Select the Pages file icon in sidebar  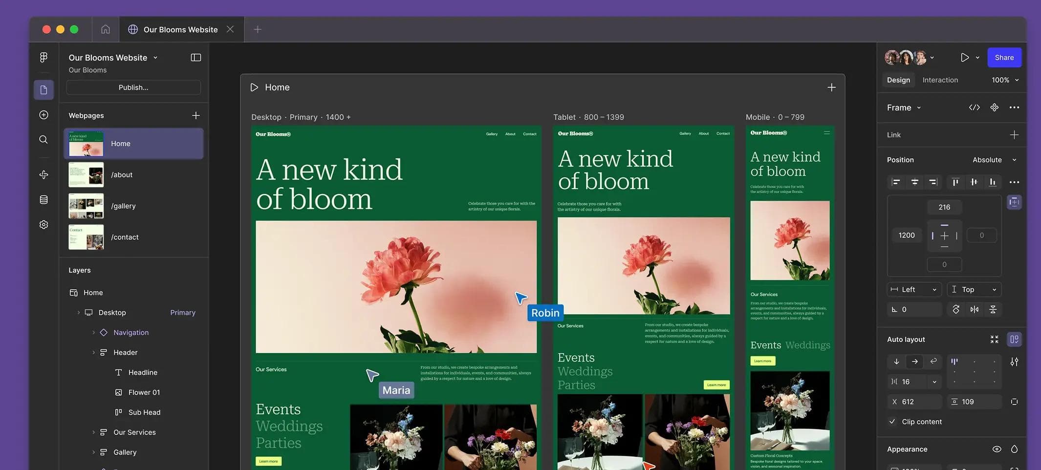pos(43,90)
